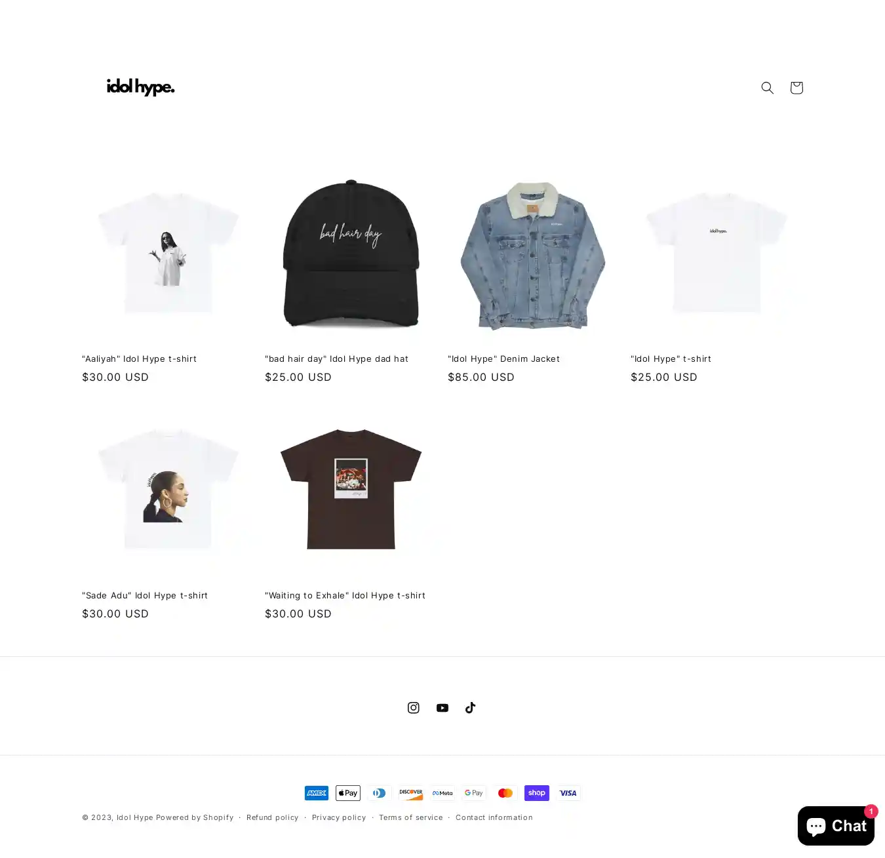Click the Shop Pay payment icon

coord(536,793)
